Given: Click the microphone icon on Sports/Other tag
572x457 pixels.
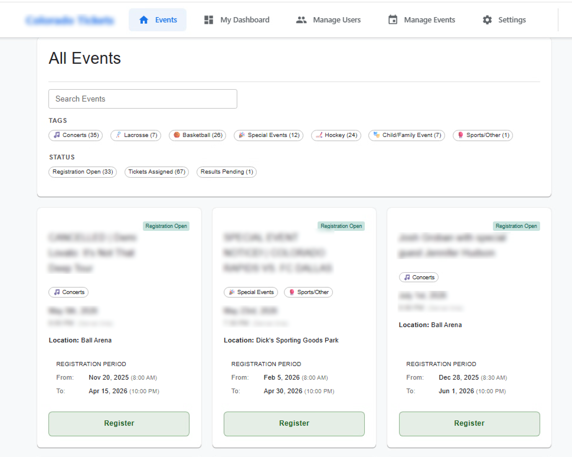Looking at the screenshot, I should tap(461, 135).
